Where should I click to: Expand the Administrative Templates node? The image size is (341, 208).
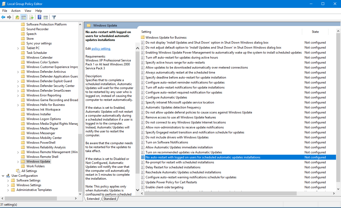8,190
